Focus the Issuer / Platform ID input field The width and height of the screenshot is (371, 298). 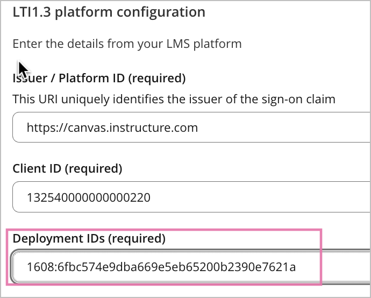[191, 127]
